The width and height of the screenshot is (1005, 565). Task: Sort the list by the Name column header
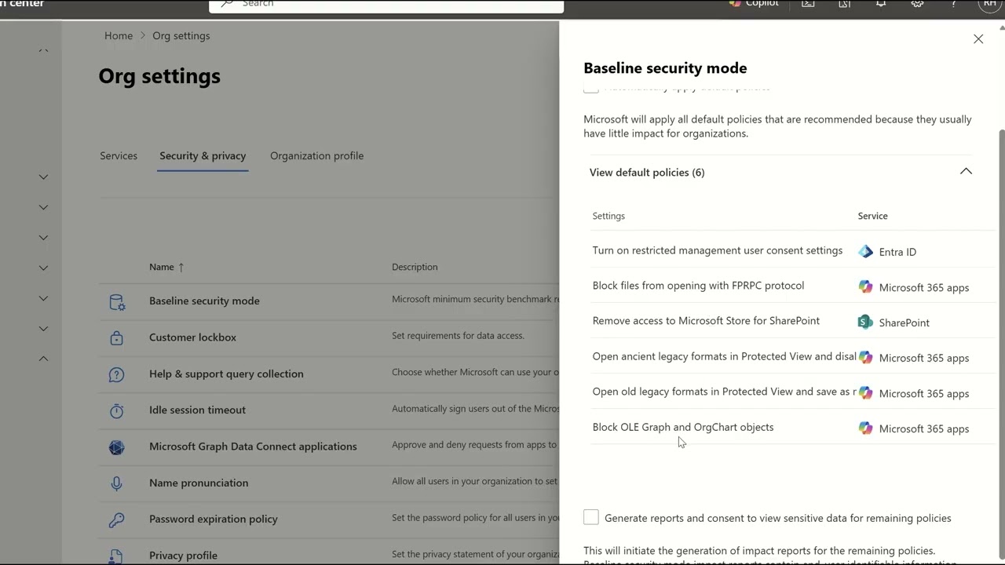pos(166,267)
